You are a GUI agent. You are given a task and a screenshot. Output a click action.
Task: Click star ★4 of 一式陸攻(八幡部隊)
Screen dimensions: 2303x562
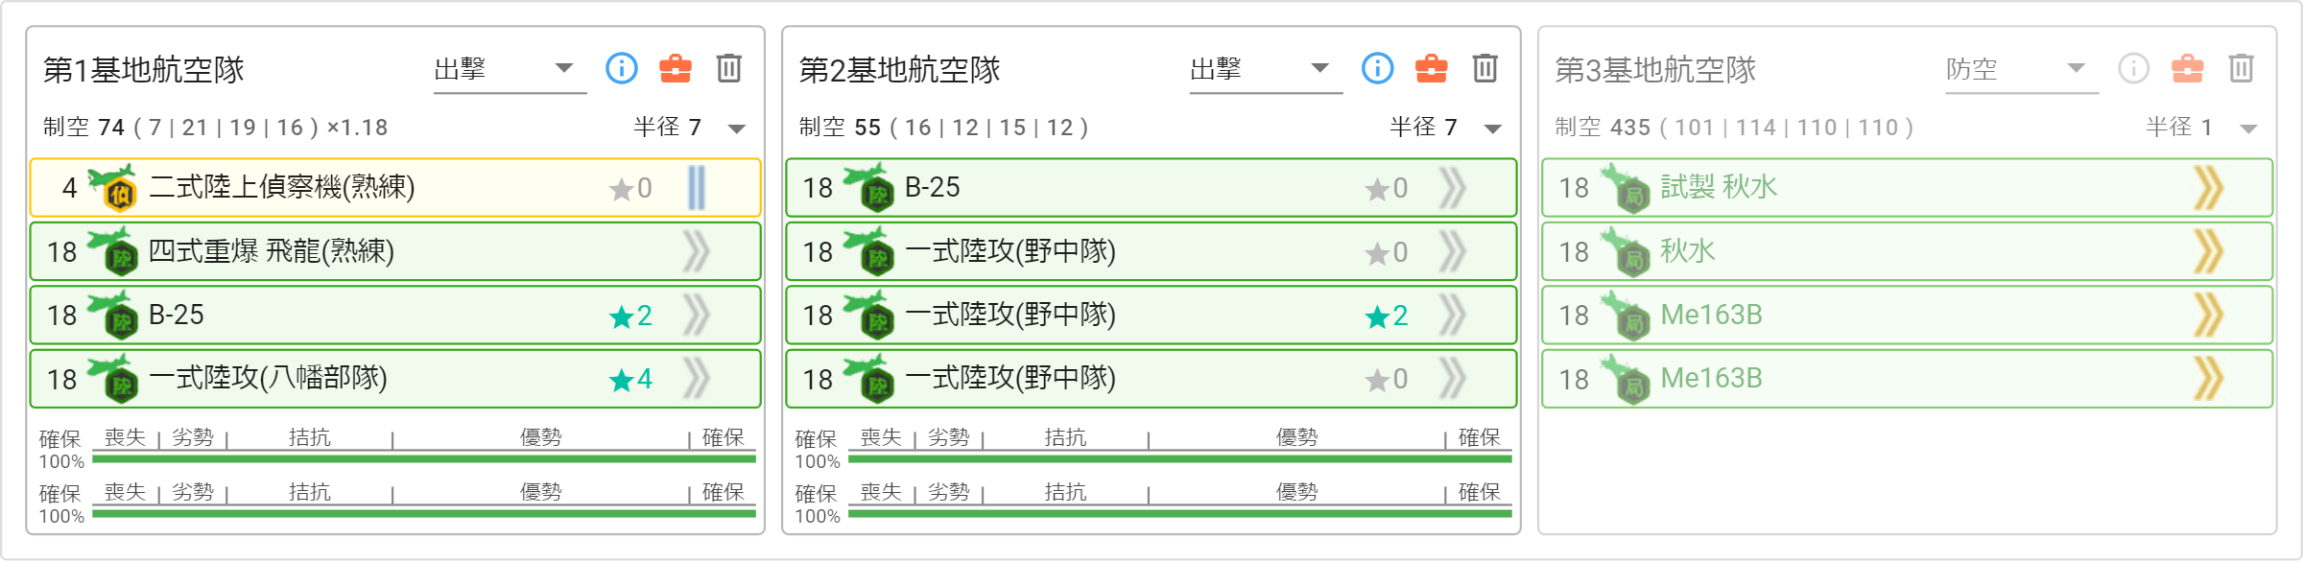631,379
